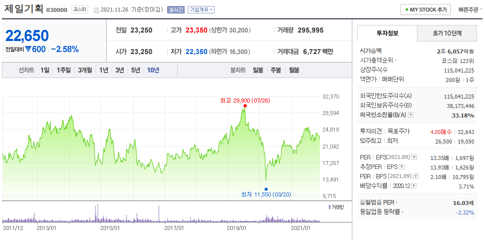Click help icon beside PBR BPS(2021.09)
This screenshot has width=485, height=241.
(416, 176)
